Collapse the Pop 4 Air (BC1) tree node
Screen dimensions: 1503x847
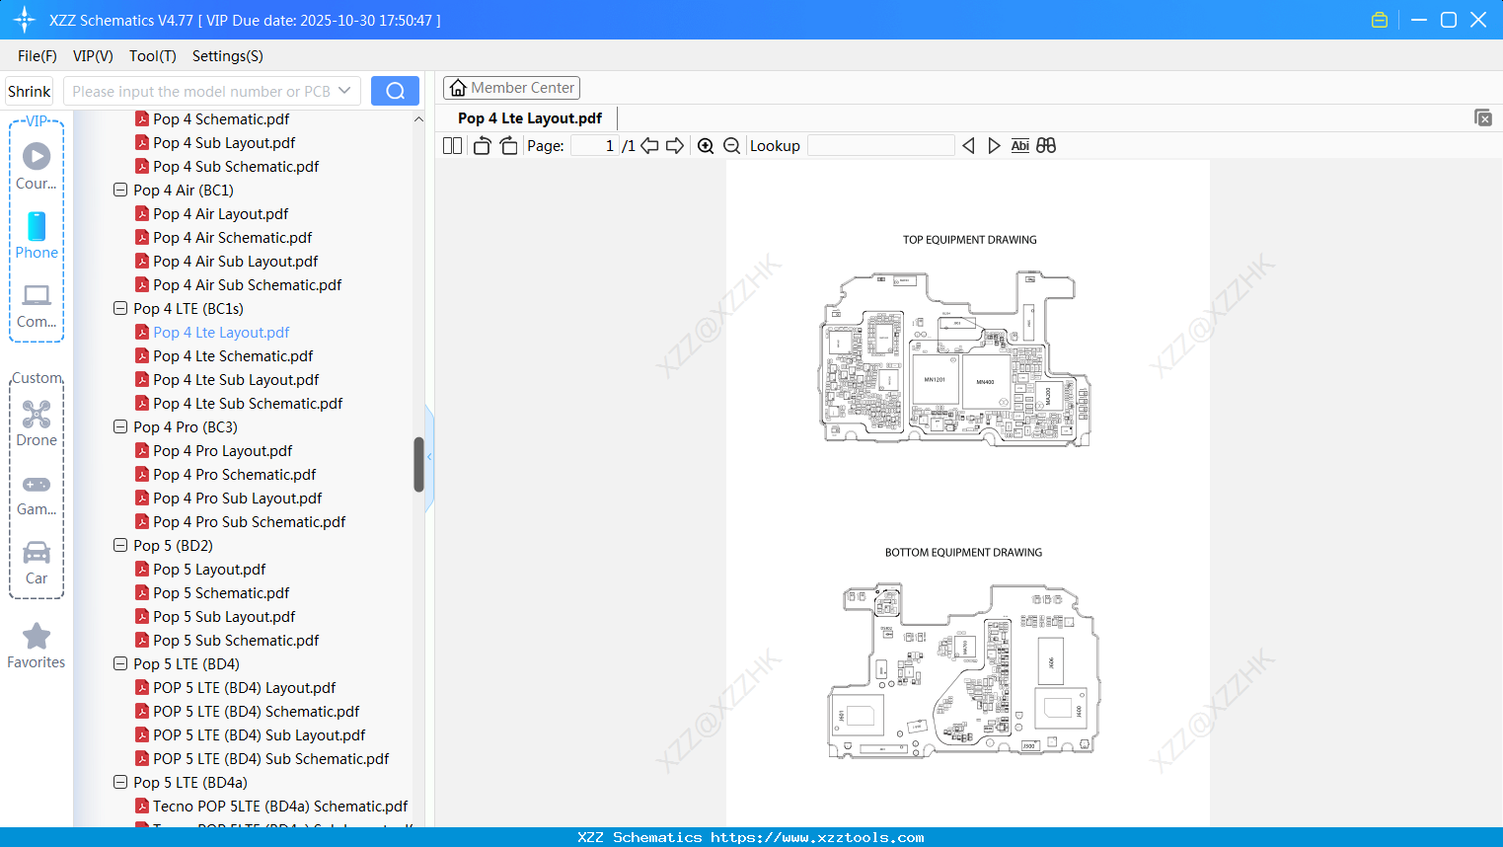pos(119,190)
